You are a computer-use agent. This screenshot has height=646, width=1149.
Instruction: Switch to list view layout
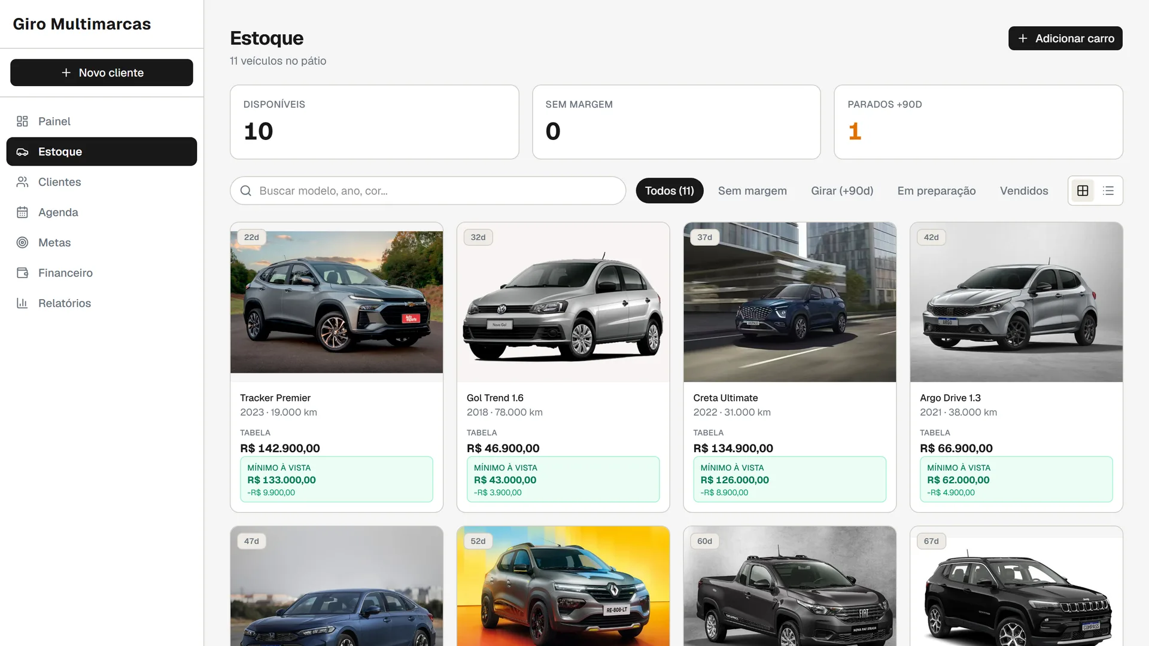click(1108, 191)
